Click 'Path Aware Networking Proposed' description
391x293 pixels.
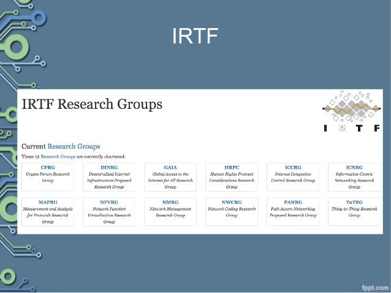(x=293, y=212)
